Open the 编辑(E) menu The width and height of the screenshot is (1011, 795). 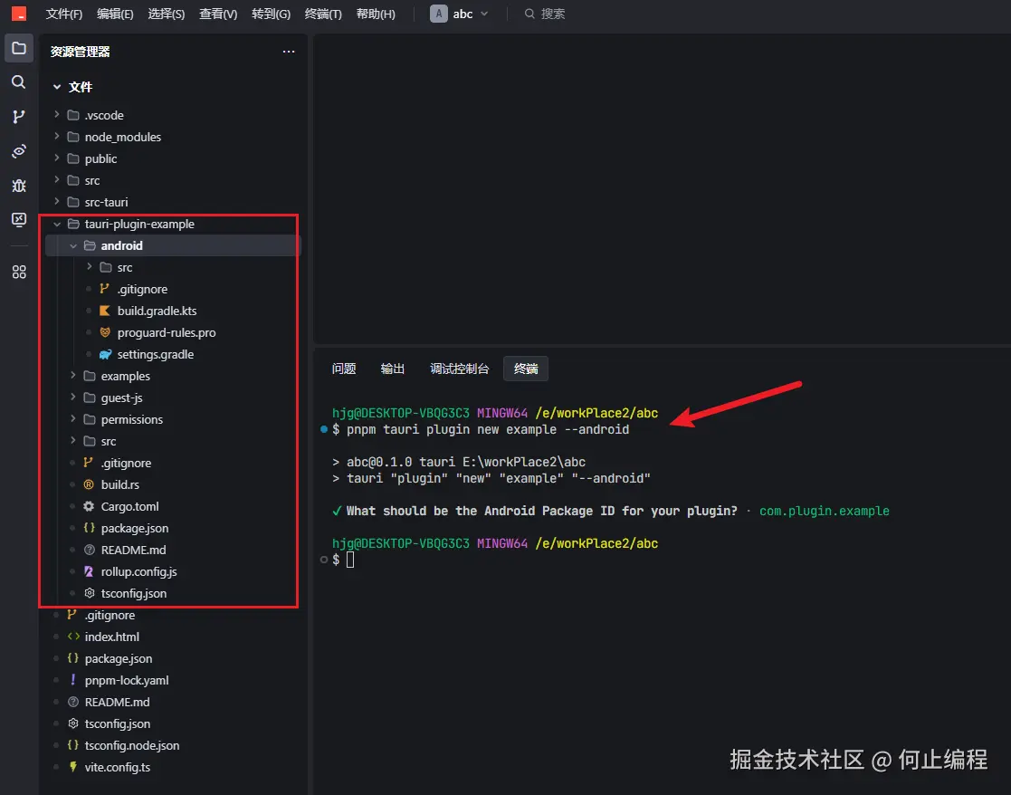115,14
